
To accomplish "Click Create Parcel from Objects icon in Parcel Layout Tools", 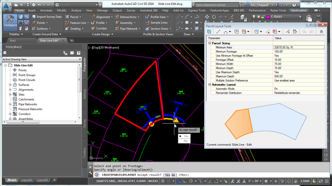I will pos(209,32).
